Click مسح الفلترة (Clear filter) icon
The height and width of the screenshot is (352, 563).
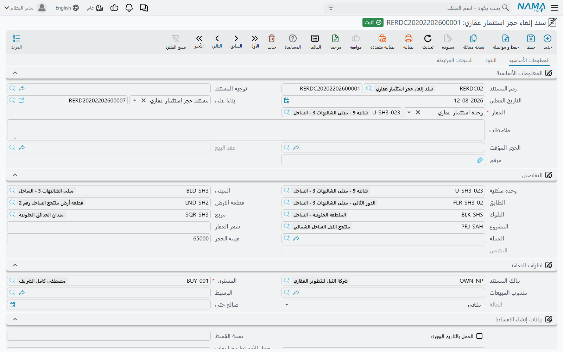[176, 38]
